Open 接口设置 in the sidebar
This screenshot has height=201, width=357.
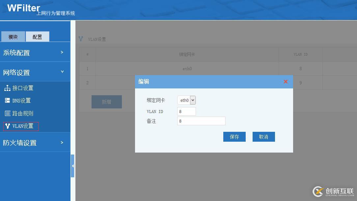pyautogui.click(x=23, y=88)
